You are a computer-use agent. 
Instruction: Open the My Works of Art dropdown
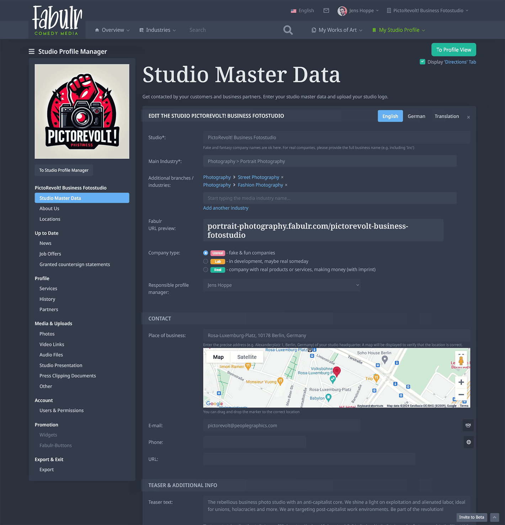coord(336,30)
